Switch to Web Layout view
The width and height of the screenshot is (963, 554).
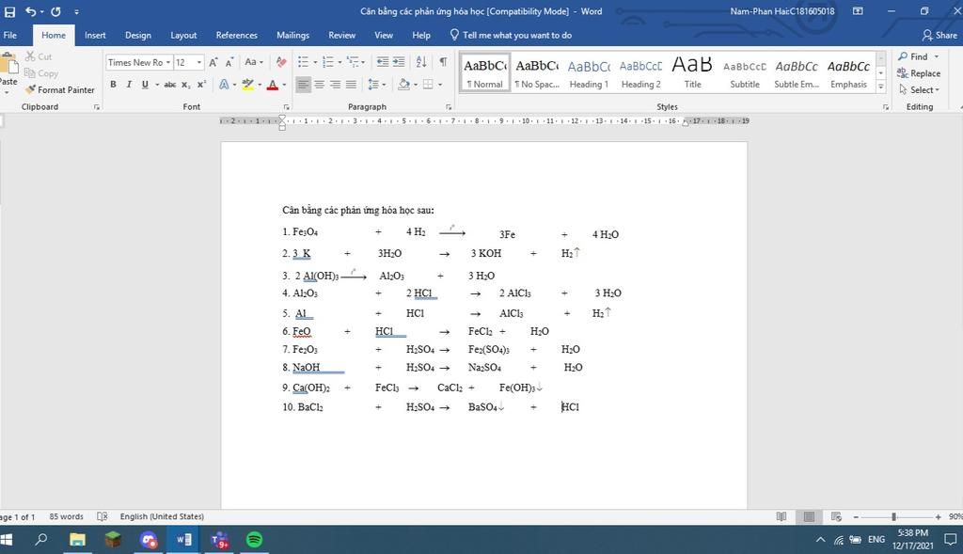pyautogui.click(x=836, y=516)
